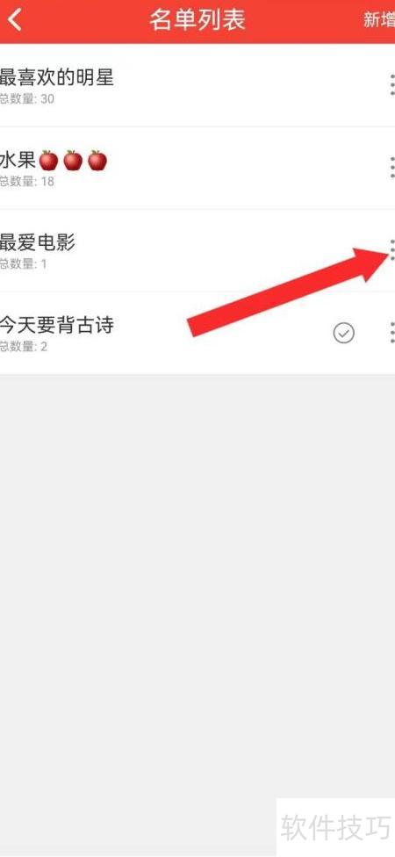Click 总数量: 2 under 今天要背古诗
Viewport: 395px width, 857px height.
pyautogui.click(x=24, y=347)
